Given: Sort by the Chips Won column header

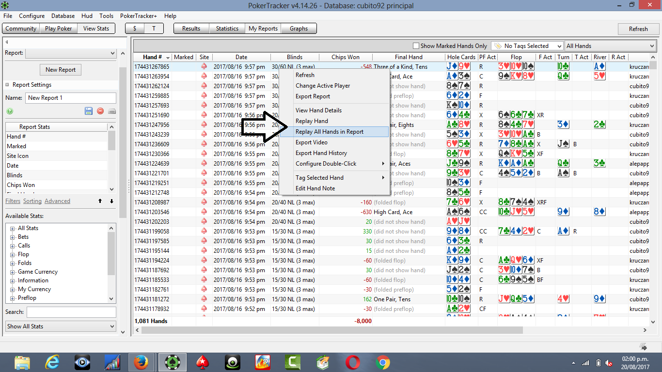Looking at the screenshot, I should 346,57.
